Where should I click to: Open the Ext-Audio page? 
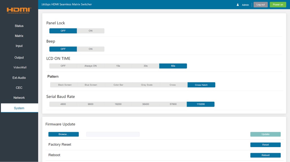coord(19,78)
